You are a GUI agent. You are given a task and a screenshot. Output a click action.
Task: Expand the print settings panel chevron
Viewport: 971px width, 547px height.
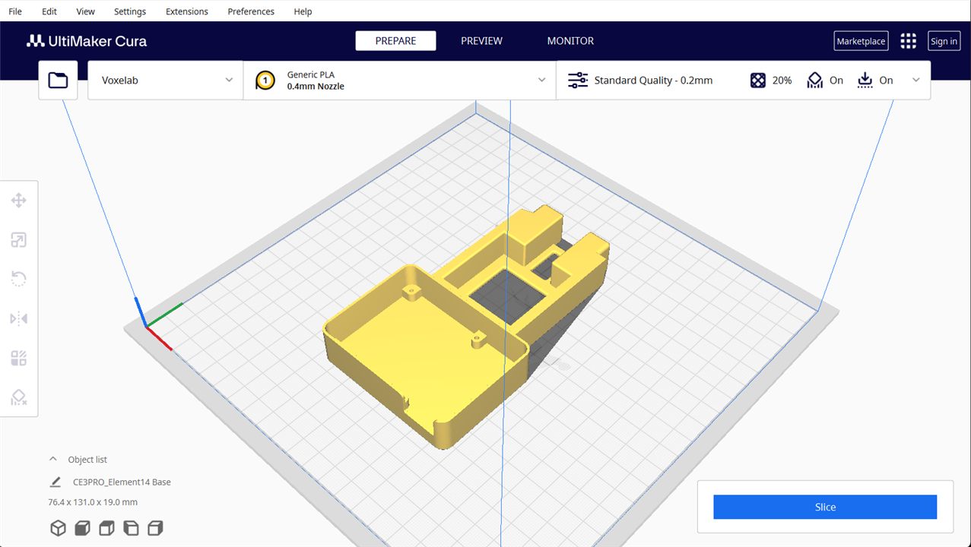coord(915,80)
